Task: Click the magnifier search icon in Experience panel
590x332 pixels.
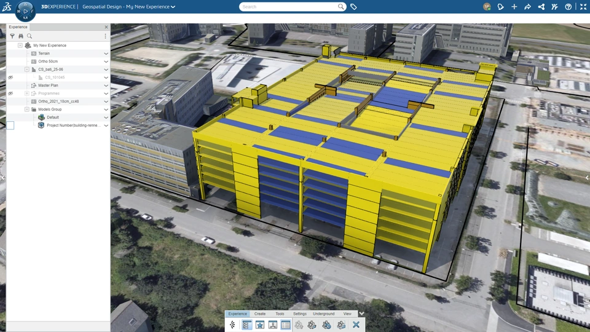Action: pyautogui.click(x=29, y=36)
